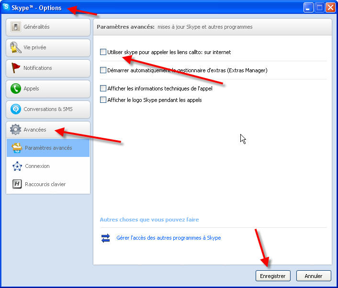
Task: Select the Connexion sub-item
Action: 48,166
